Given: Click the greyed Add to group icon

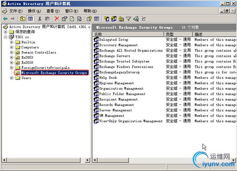Looking at the screenshot, I should 143,19.
